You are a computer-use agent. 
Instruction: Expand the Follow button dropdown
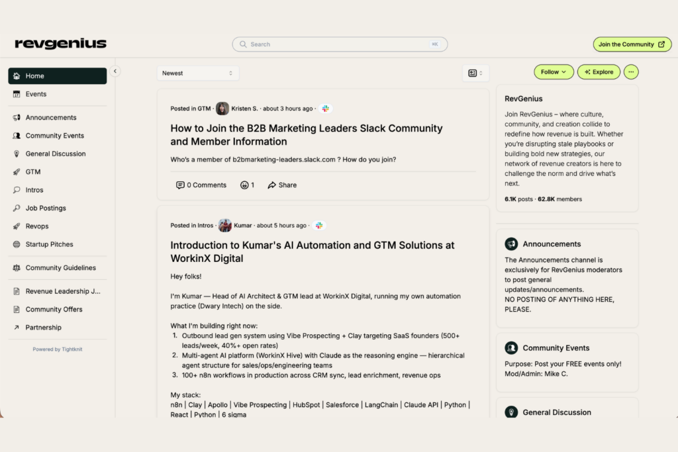564,71
